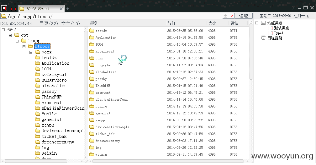Collapse the 站点类别 category node

[256, 23]
